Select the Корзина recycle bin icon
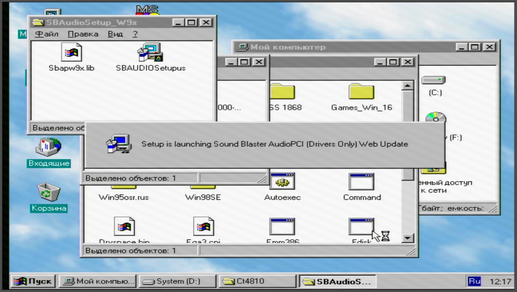This screenshot has width=517, height=292. (49, 192)
